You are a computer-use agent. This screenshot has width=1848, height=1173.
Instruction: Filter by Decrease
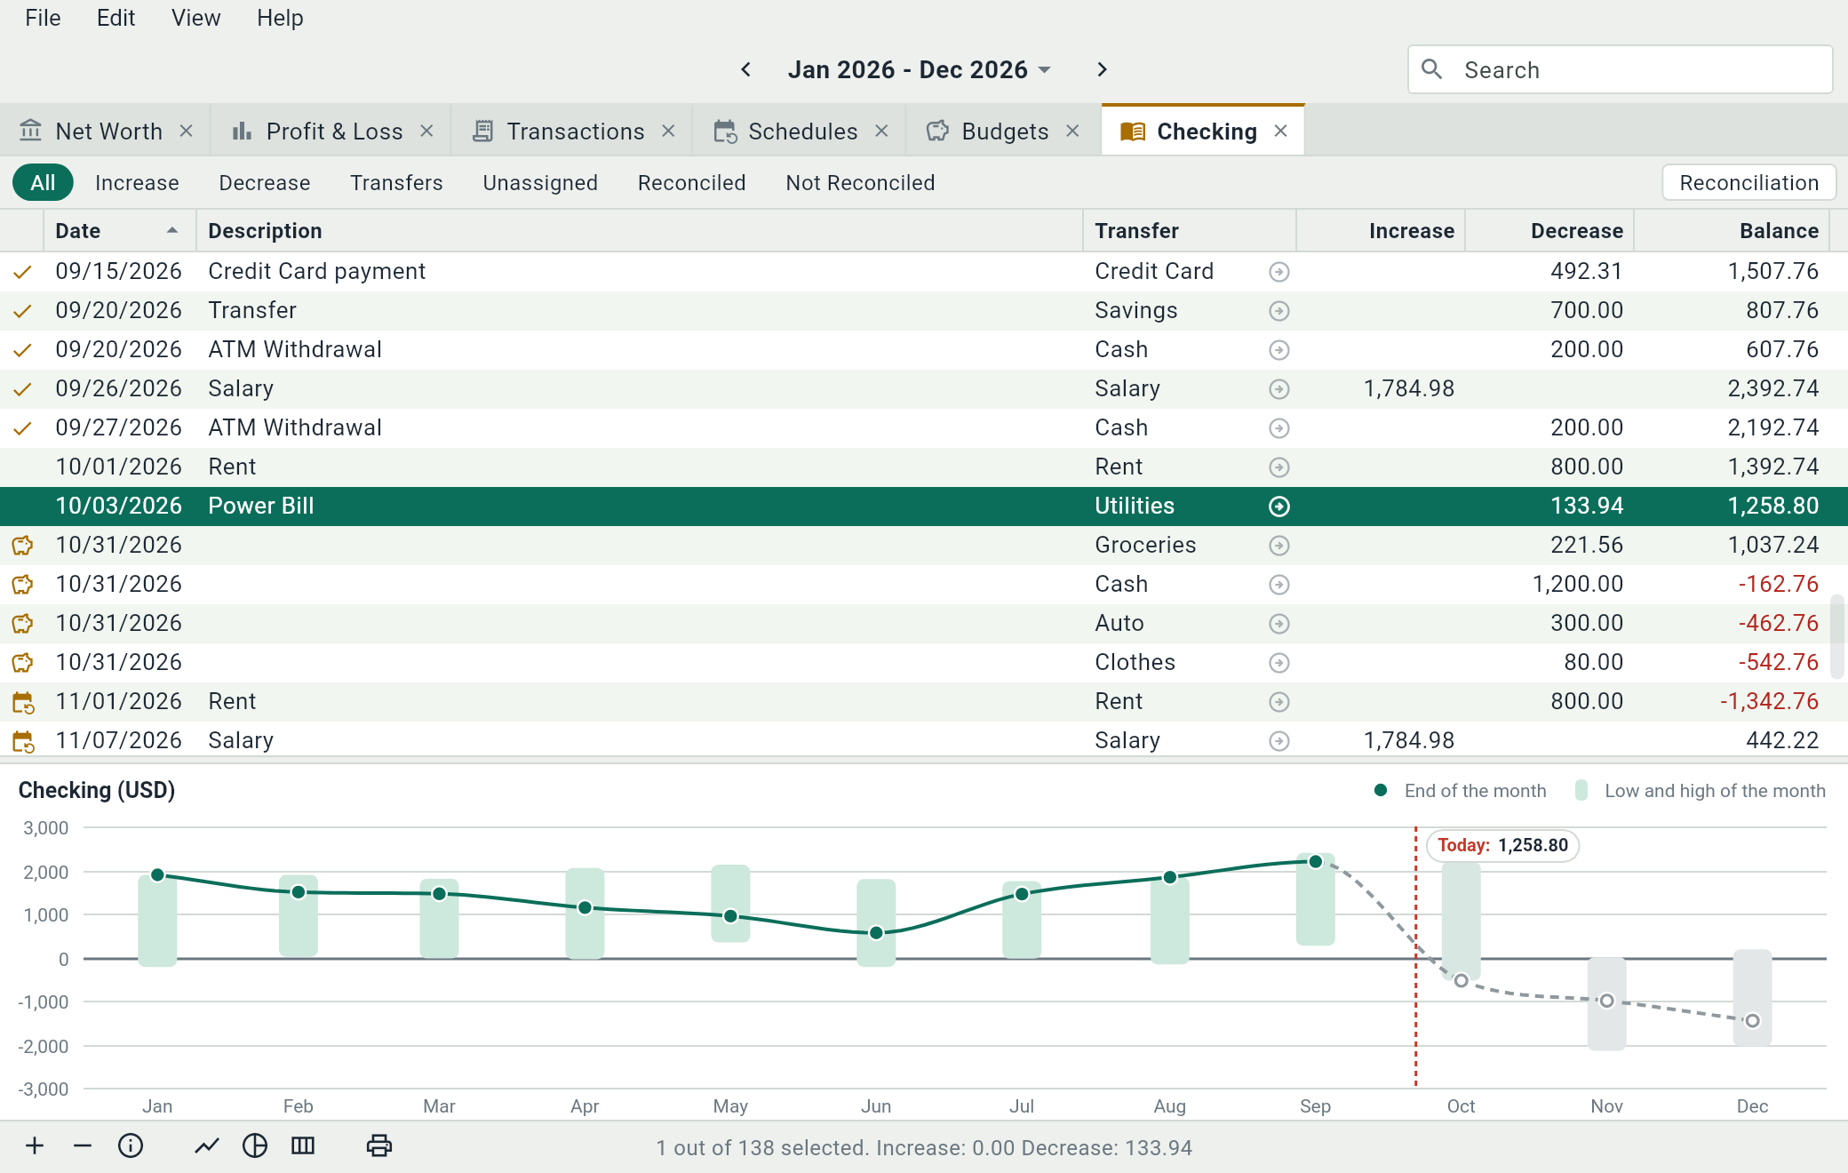[x=265, y=183]
